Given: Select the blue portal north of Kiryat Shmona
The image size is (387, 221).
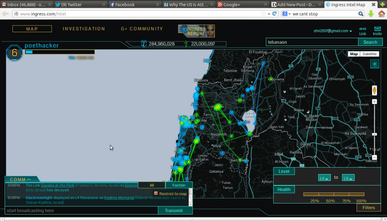Looking at the screenshot, I should pos(263,64).
